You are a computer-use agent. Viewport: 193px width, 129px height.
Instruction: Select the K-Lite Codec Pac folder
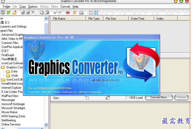point(12,92)
